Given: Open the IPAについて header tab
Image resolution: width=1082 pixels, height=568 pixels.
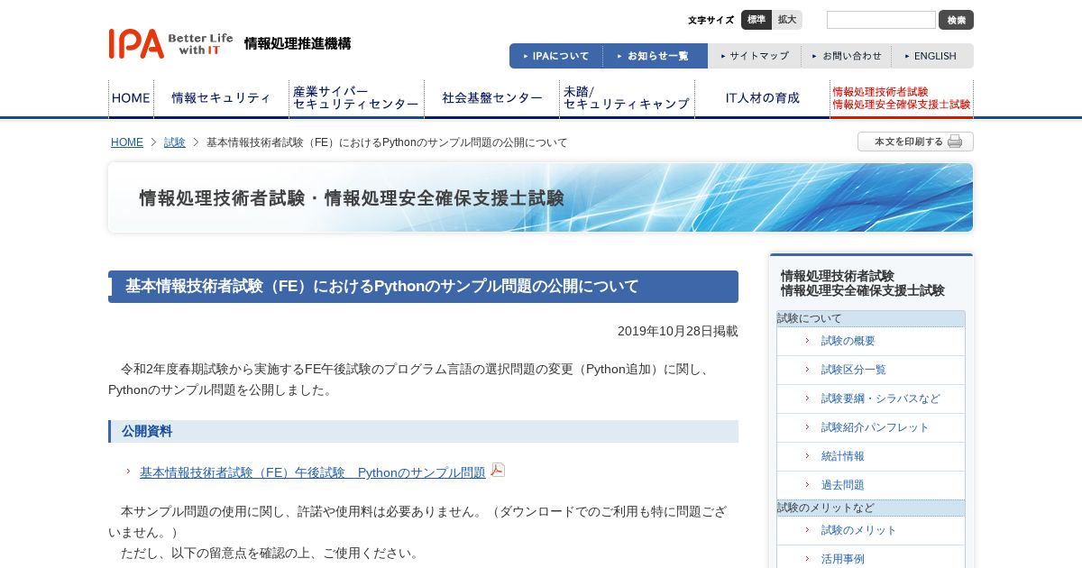Looking at the screenshot, I should click(556, 56).
